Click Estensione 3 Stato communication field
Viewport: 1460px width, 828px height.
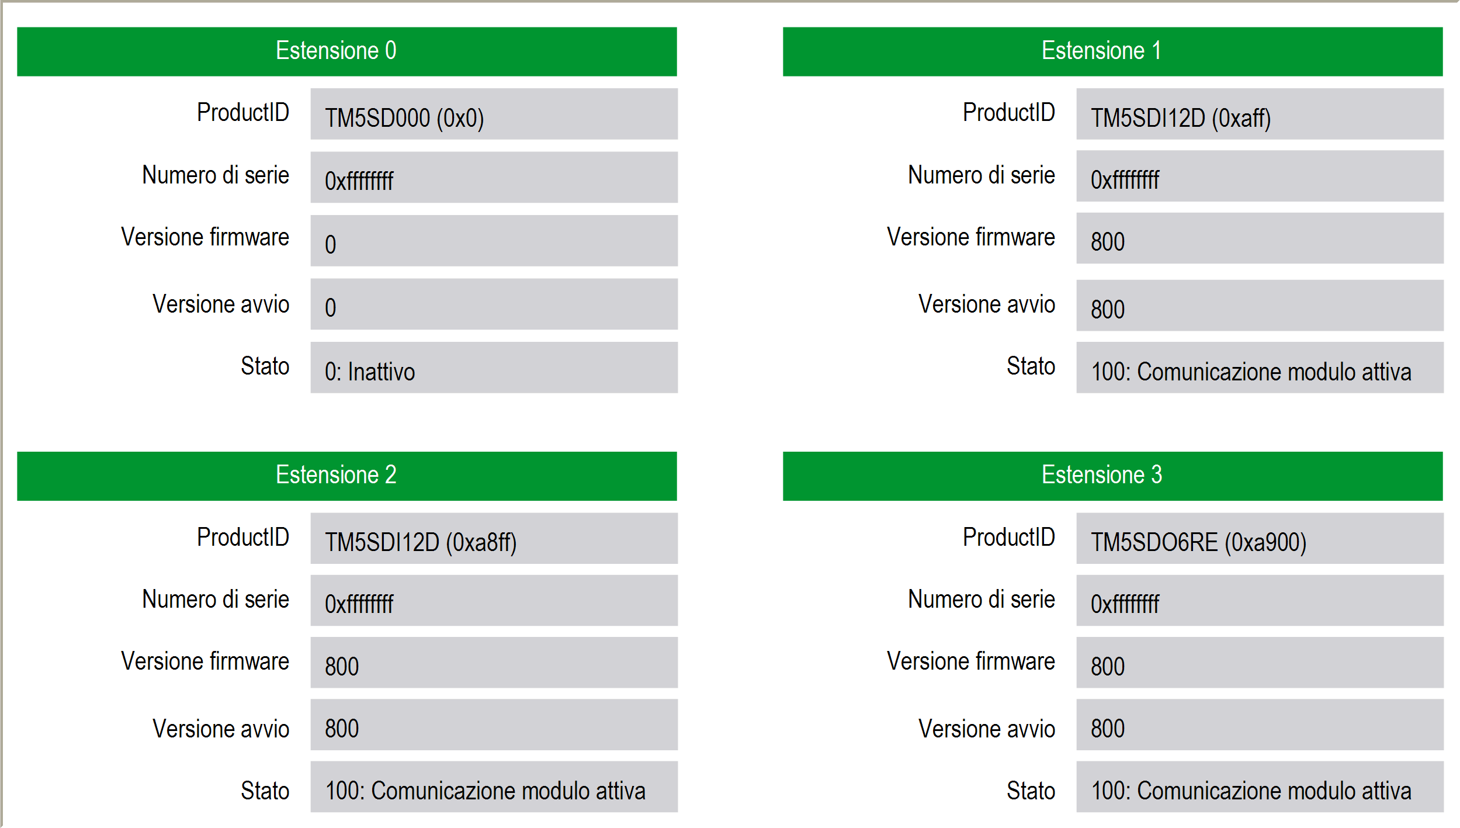pos(1260,787)
